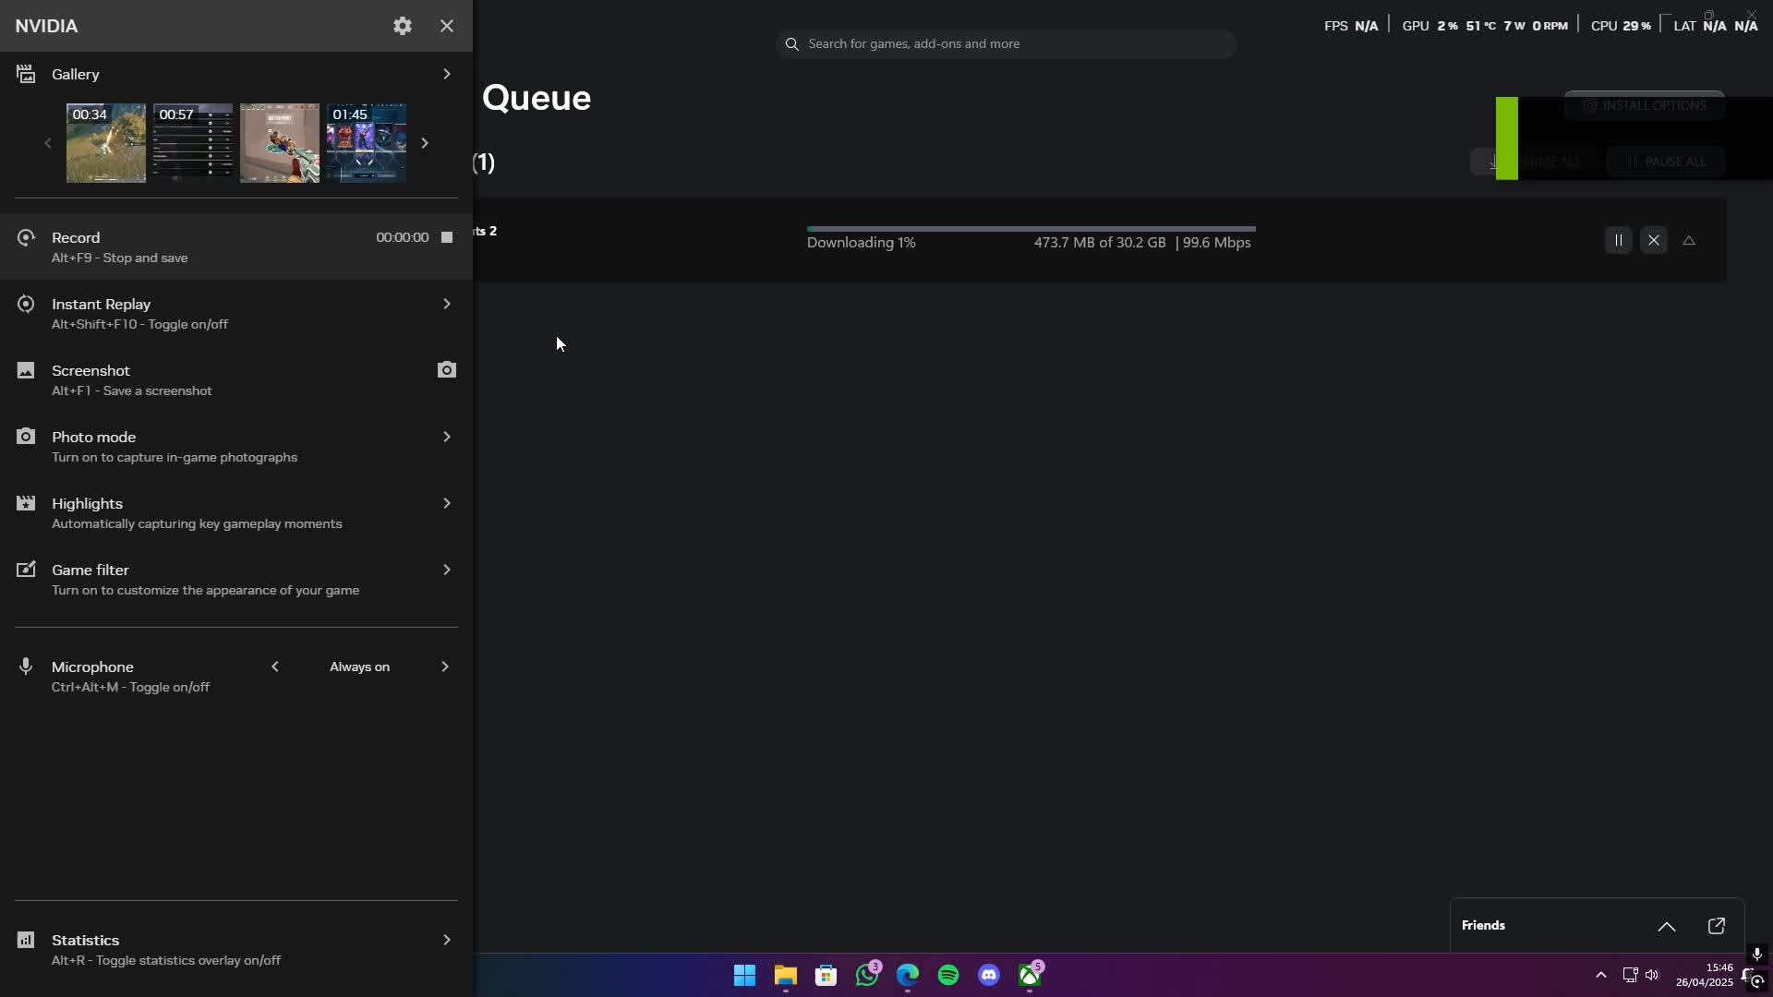Select the Record menu entry
Image resolution: width=1773 pixels, height=997 pixels.
pos(236,246)
